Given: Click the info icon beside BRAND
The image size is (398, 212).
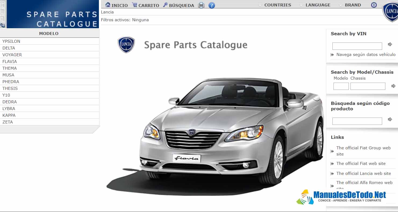Looking at the screenshot, I should pyautogui.click(x=374, y=5).
